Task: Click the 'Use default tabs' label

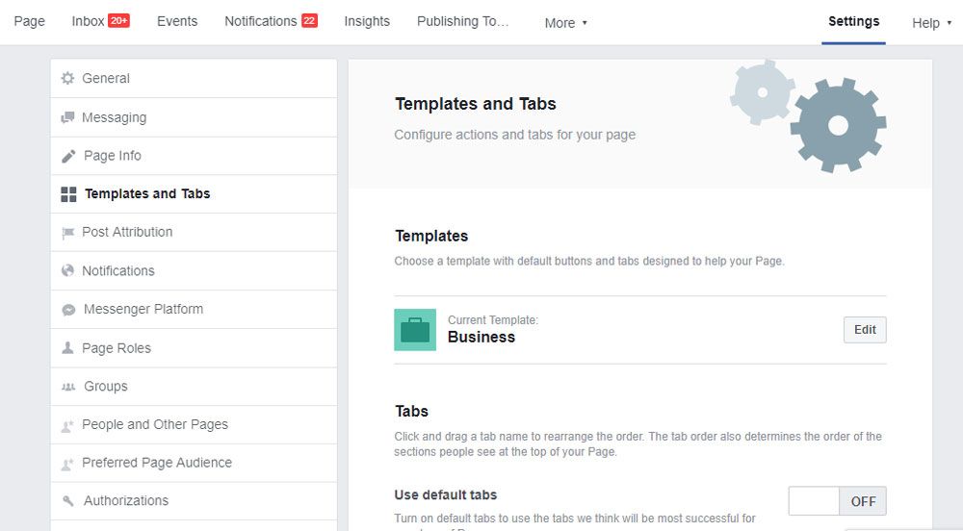Action: [445, 494]
